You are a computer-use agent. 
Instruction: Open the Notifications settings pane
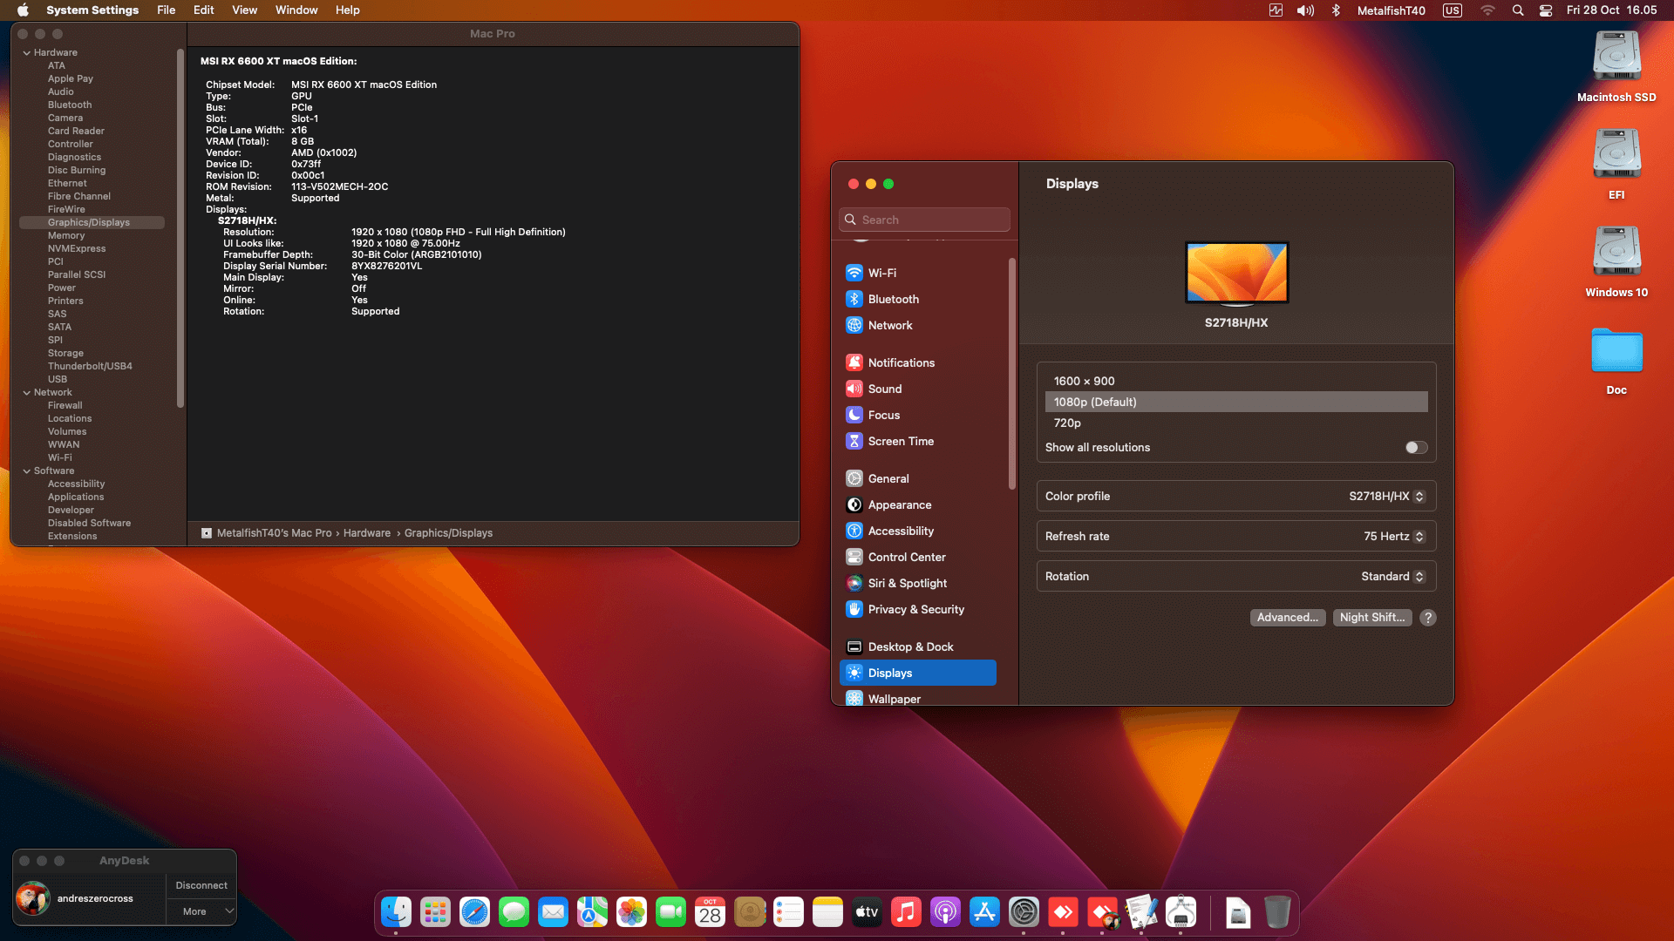(901, 362)
